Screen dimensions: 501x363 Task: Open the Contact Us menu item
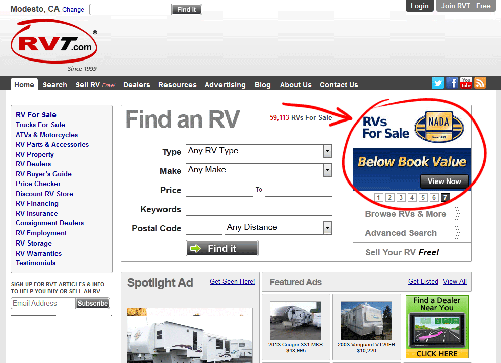tap(339, 85)
